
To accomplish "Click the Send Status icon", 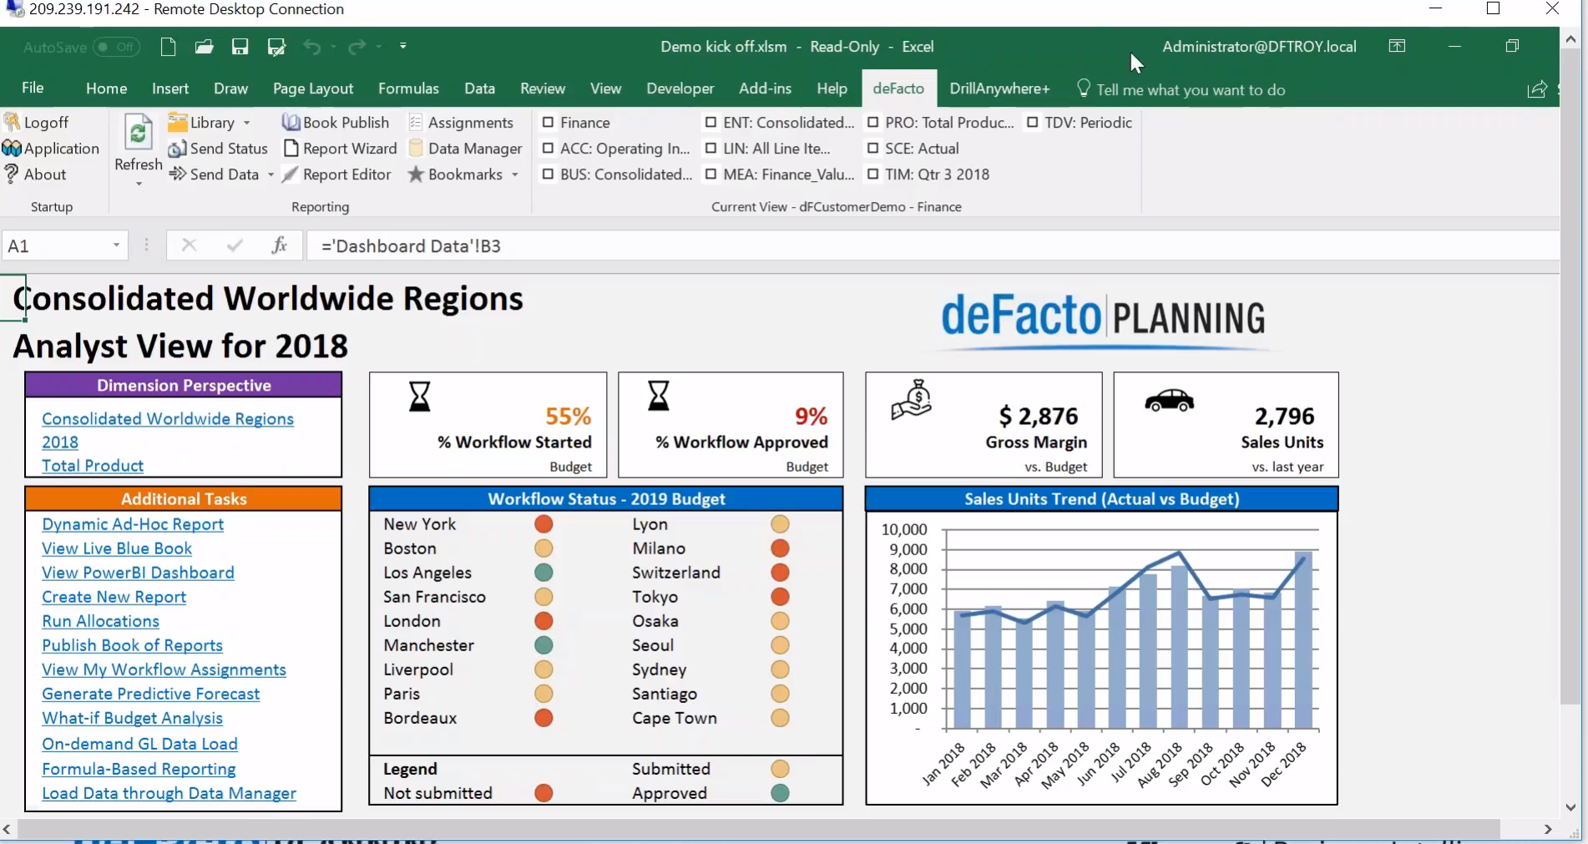I will pos(177,149).
